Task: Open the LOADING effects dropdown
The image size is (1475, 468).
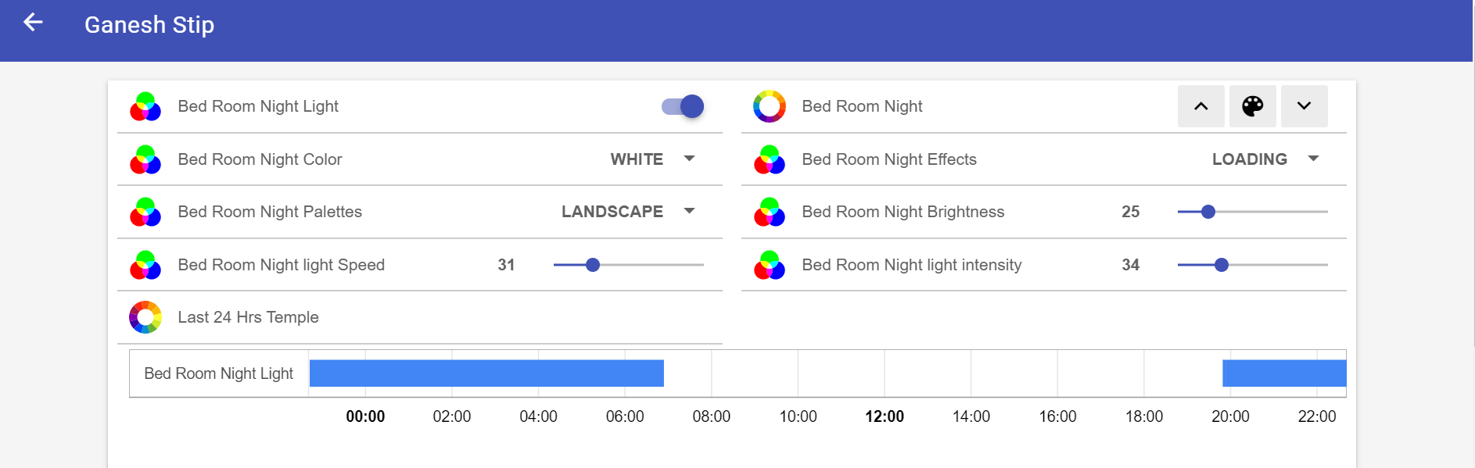Action: (1265, 159)
